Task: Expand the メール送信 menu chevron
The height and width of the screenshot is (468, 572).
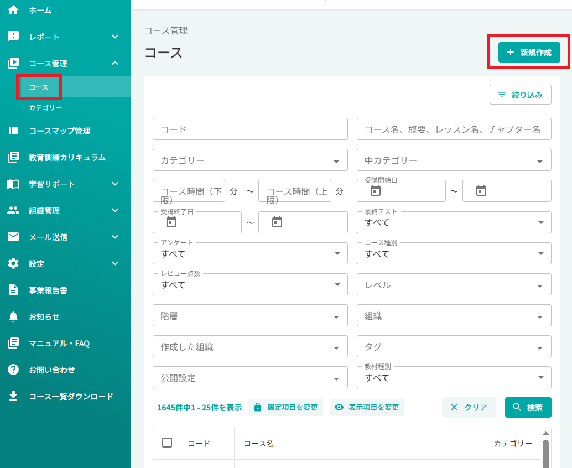Action: tap(115, 237)
